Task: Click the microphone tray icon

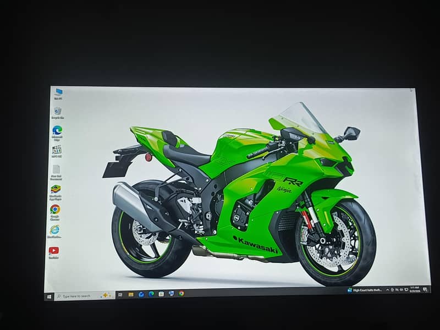Action: click(392, 290)
